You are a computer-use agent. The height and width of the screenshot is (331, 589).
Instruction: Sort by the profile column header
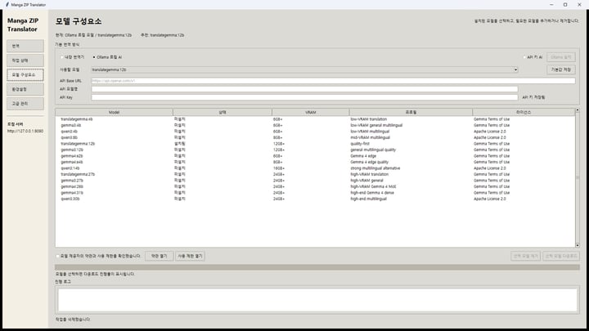[411, 112]
